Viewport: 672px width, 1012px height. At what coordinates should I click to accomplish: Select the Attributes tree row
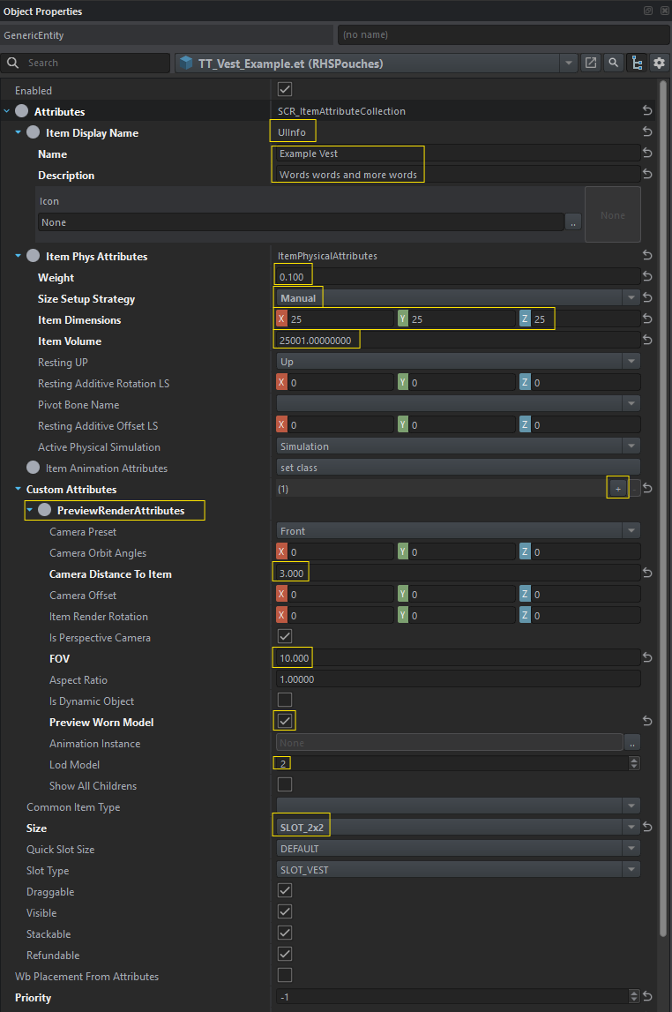[59, 112]
